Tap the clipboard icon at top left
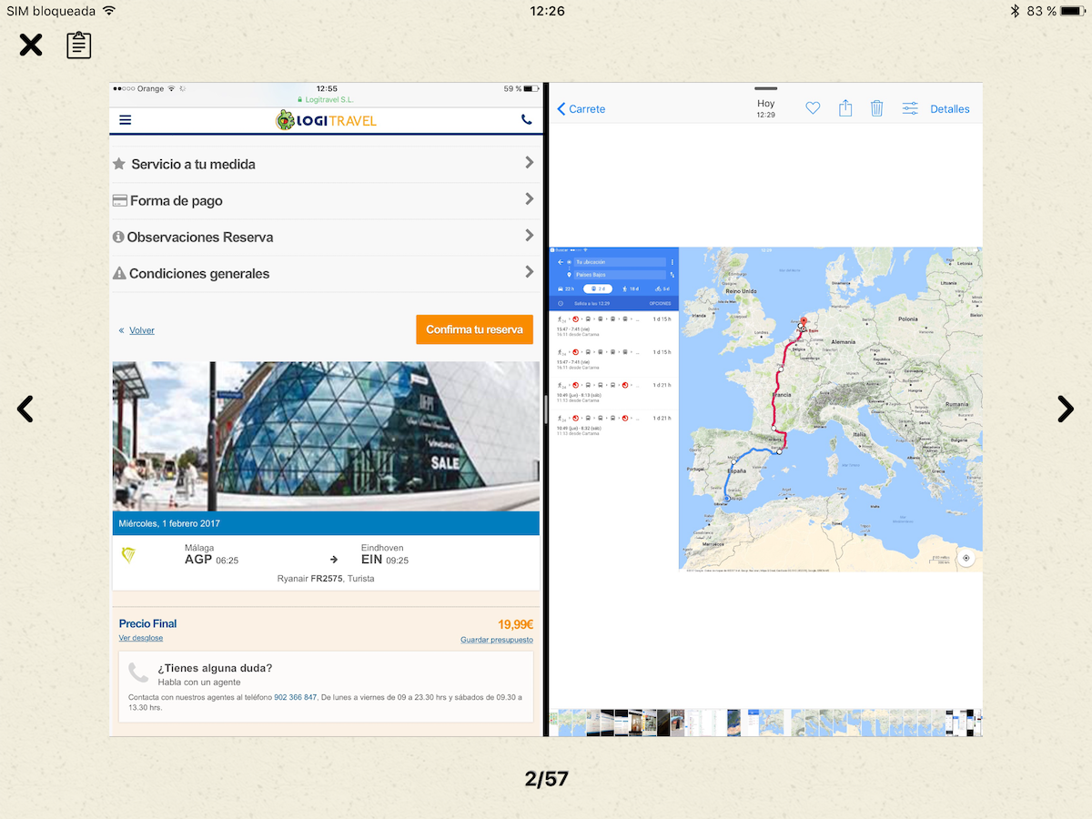This screenshot has height=819, width=1092. [79, 45]
